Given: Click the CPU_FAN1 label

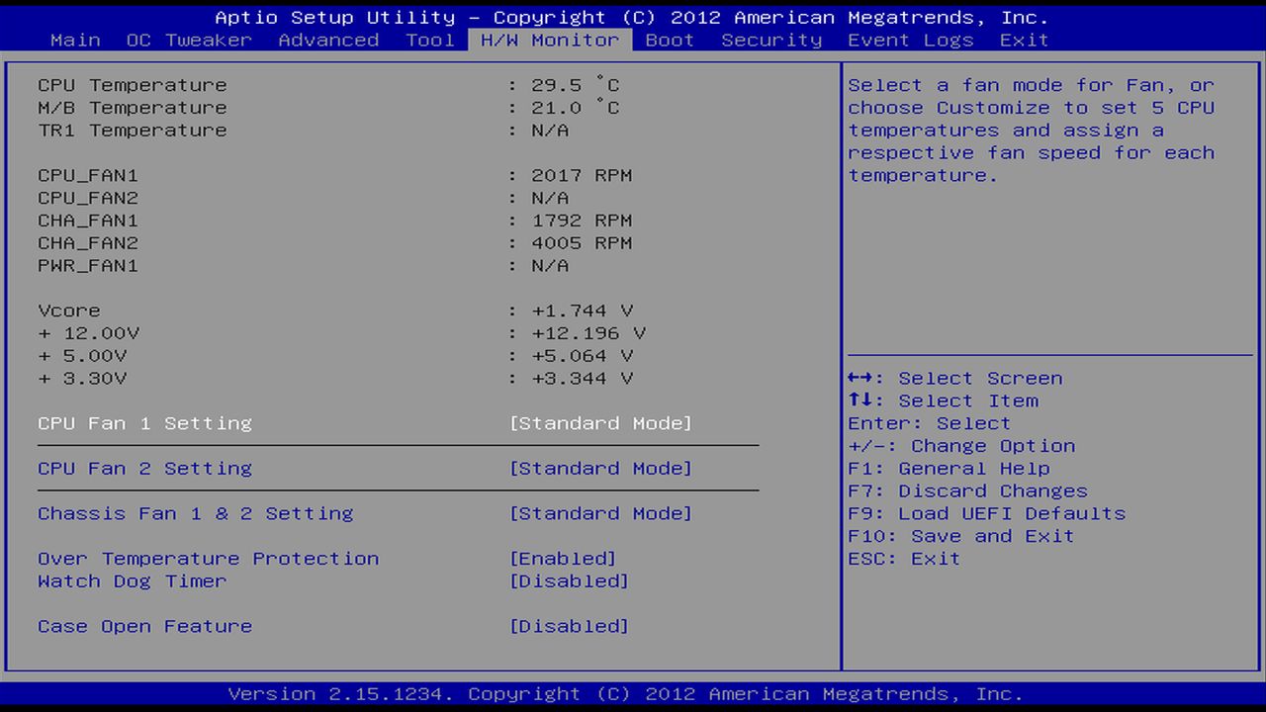Looking at the screenshot, I should pos(88,176).
